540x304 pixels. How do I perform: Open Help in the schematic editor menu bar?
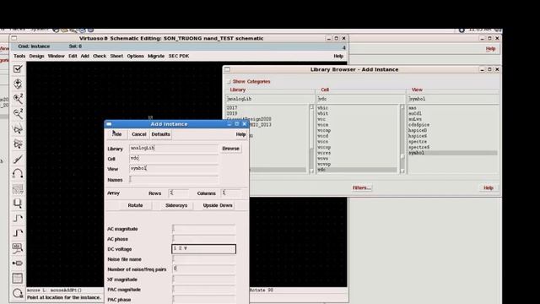click(338, 56)
